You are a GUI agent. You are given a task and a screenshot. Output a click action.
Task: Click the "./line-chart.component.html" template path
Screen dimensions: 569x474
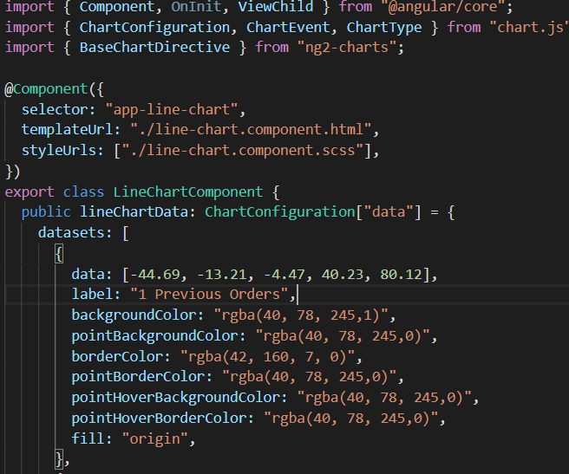click(253, 130)
